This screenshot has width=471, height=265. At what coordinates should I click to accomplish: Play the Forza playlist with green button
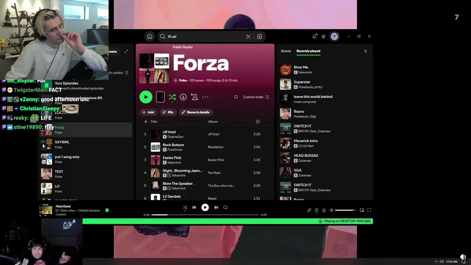click(x=146, y=97)
